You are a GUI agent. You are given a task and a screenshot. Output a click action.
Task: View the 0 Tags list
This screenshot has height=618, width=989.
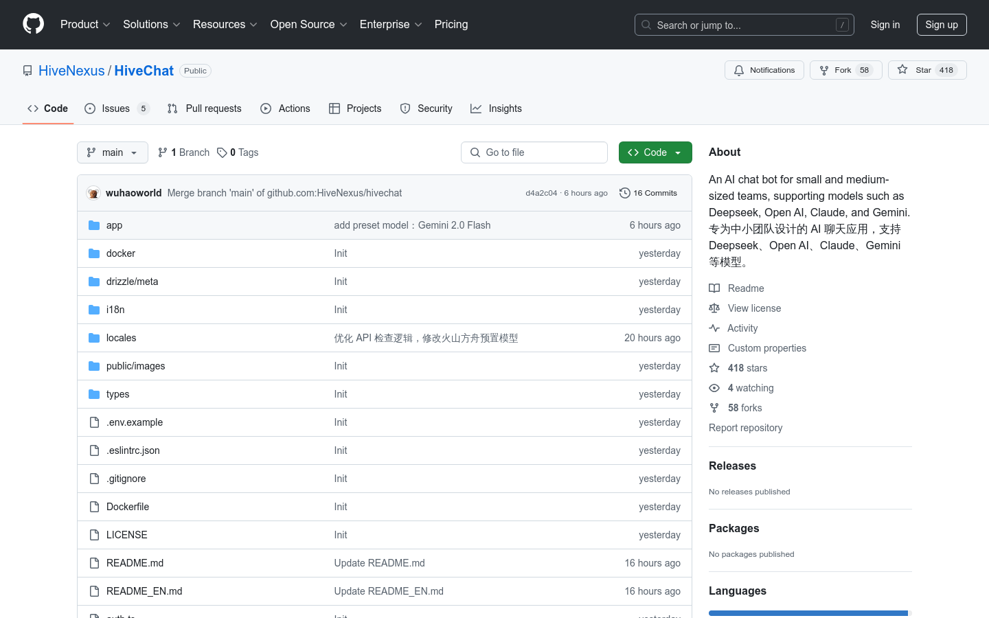click(238, 152)
